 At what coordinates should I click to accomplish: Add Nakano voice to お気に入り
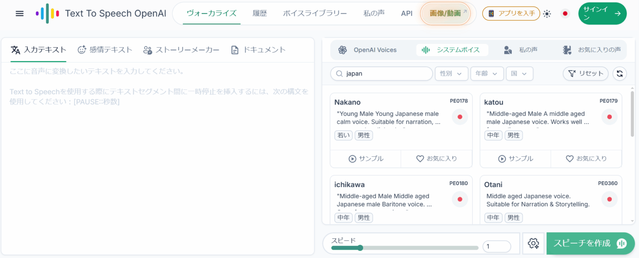[436, 159]
